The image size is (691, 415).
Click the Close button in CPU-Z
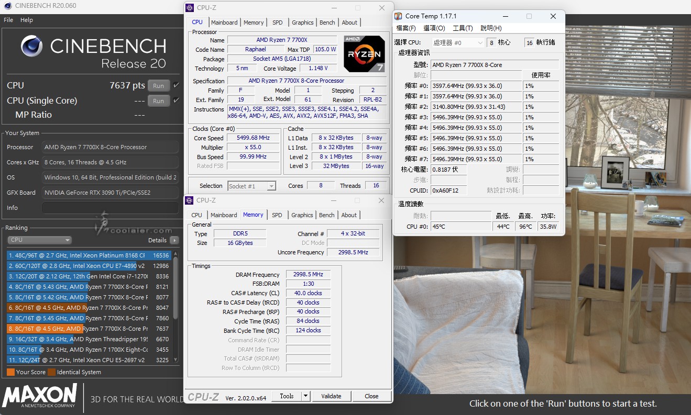[x=371, y=396]
